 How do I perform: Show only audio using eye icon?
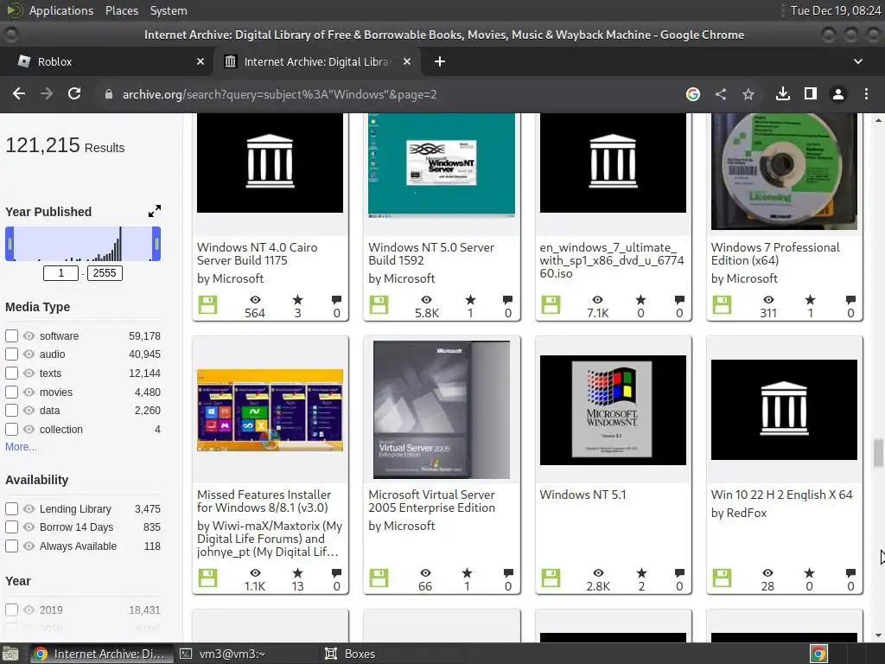29,354
